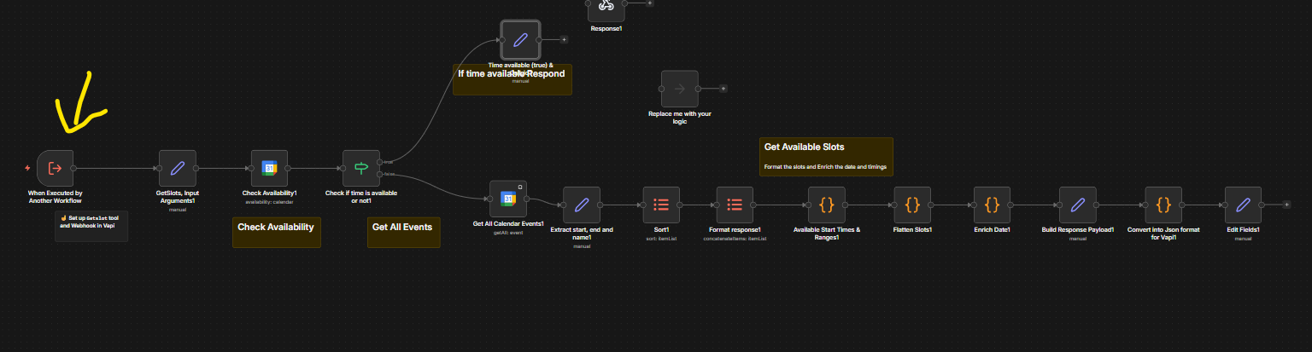Select the Check if time is available IF node
1312x352 pixels.
coord(360,168)
